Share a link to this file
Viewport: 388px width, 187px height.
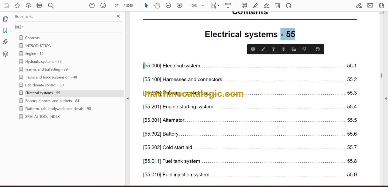(x=359, y=5)
